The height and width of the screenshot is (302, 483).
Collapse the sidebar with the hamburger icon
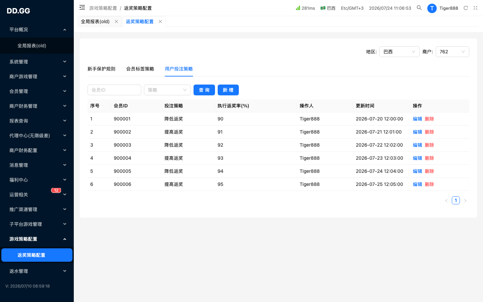82,7
